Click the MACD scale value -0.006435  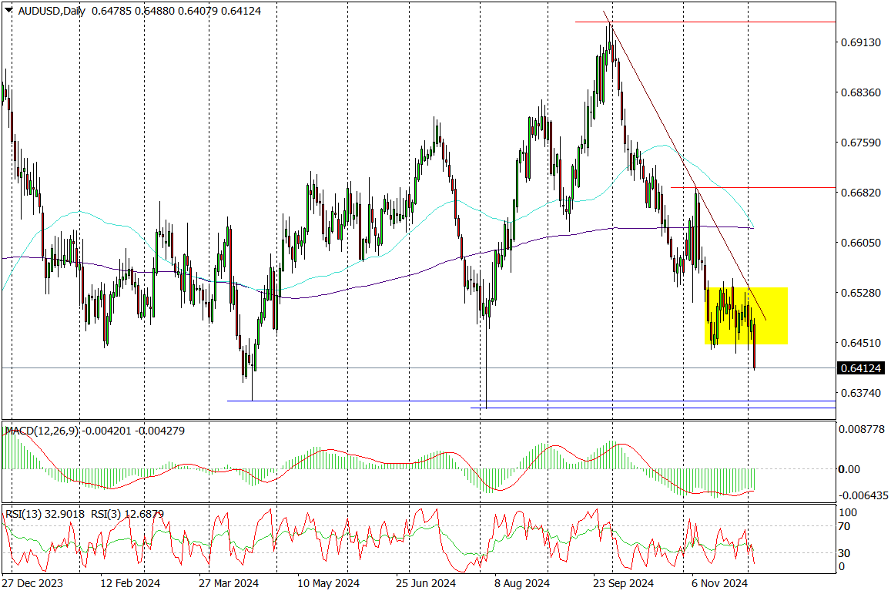[863, 495]
